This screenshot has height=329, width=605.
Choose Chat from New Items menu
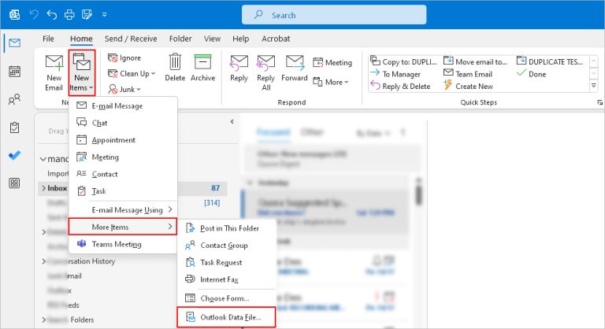click(123, 123)
